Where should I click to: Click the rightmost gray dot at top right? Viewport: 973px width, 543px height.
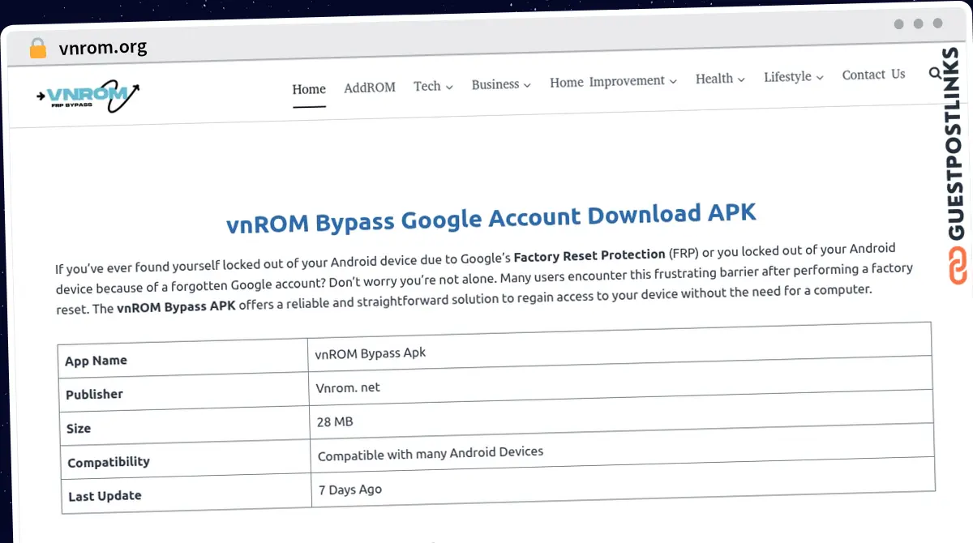(x=939, y=24)
